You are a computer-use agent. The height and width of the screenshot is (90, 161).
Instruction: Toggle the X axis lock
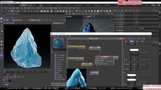[29, 11]
